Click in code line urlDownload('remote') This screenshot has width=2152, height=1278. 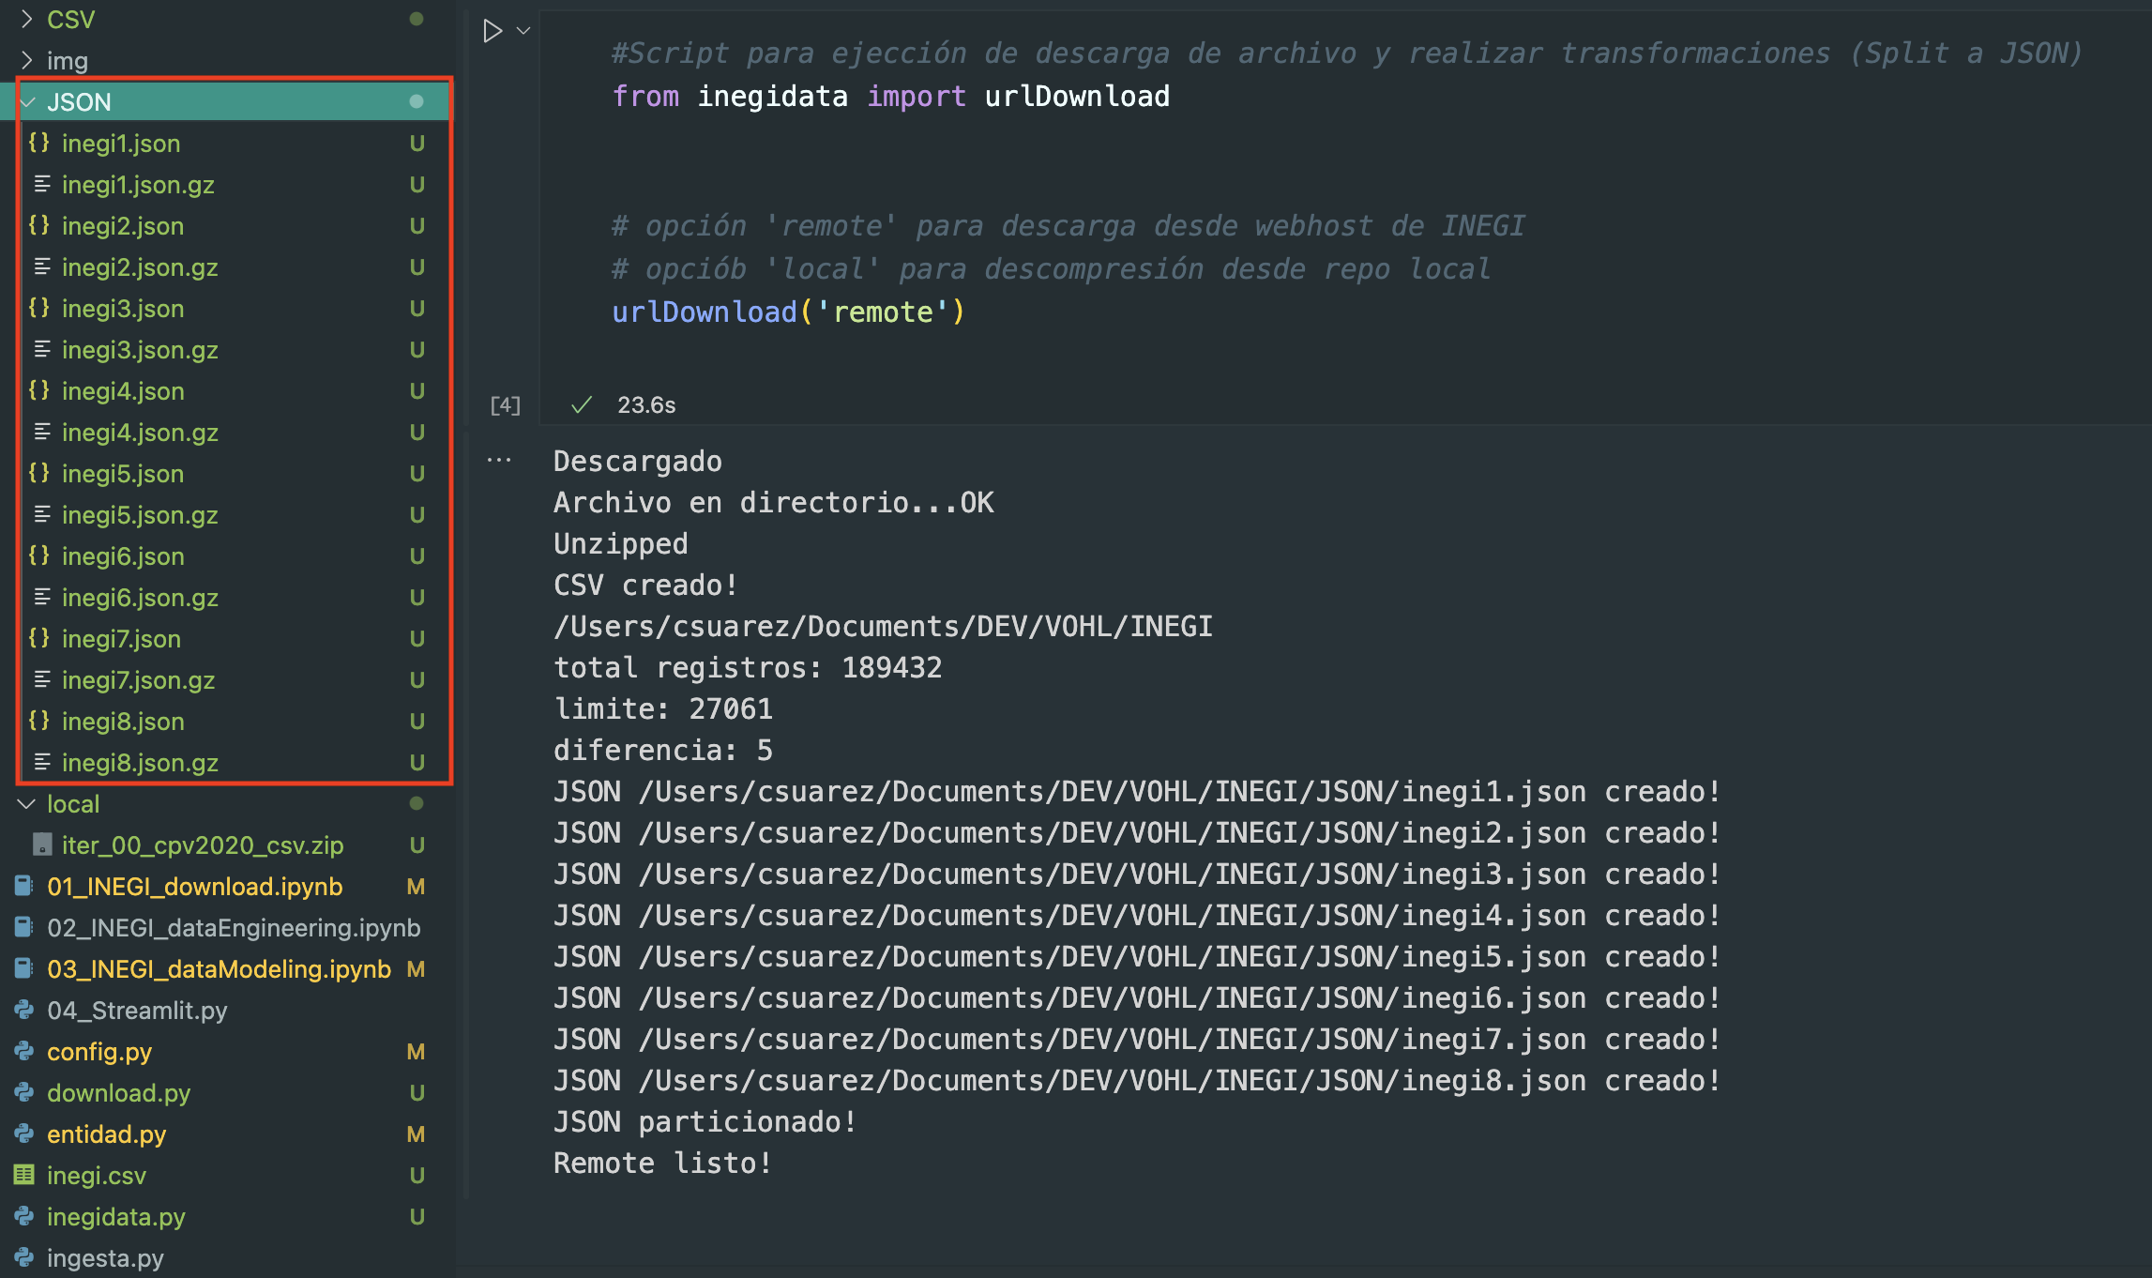click(787, 312)
